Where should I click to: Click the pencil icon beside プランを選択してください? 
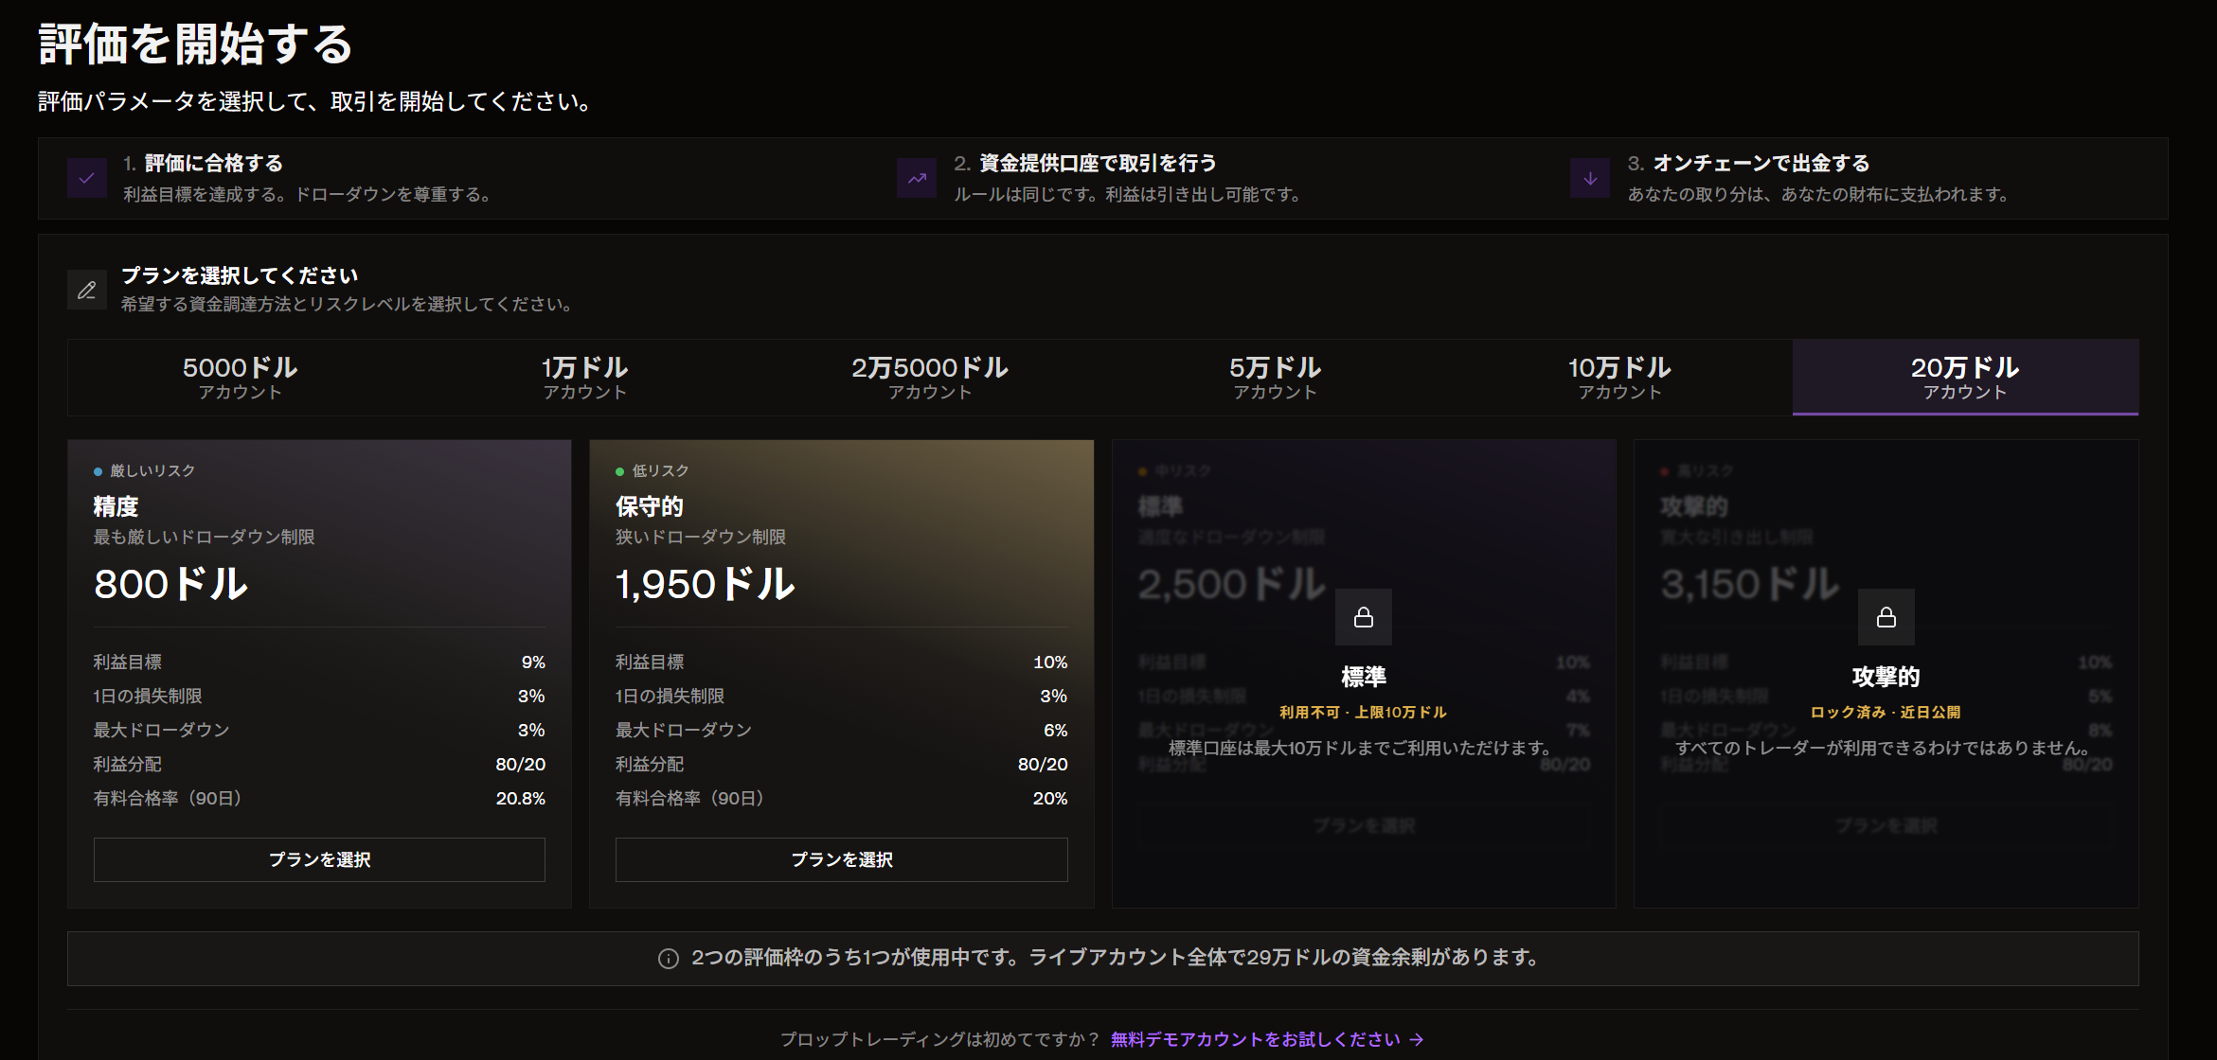[87, 290]
